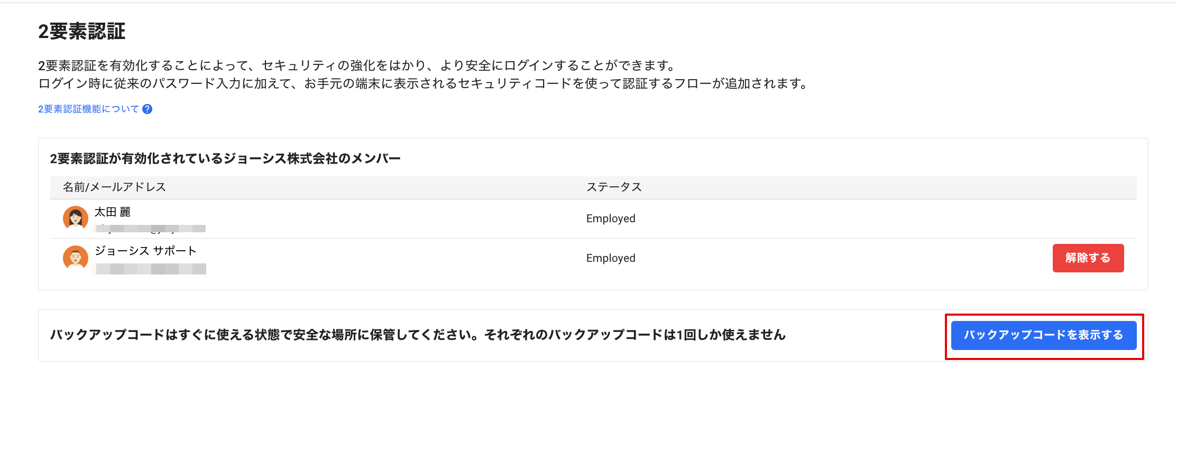Click the バックアップコードを表示する button
This screenshot has height=454, width=1177.
click(1043, 335)
